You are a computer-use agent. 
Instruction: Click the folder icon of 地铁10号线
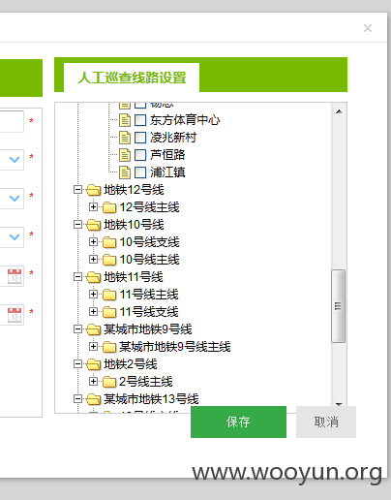coord(94,225)
